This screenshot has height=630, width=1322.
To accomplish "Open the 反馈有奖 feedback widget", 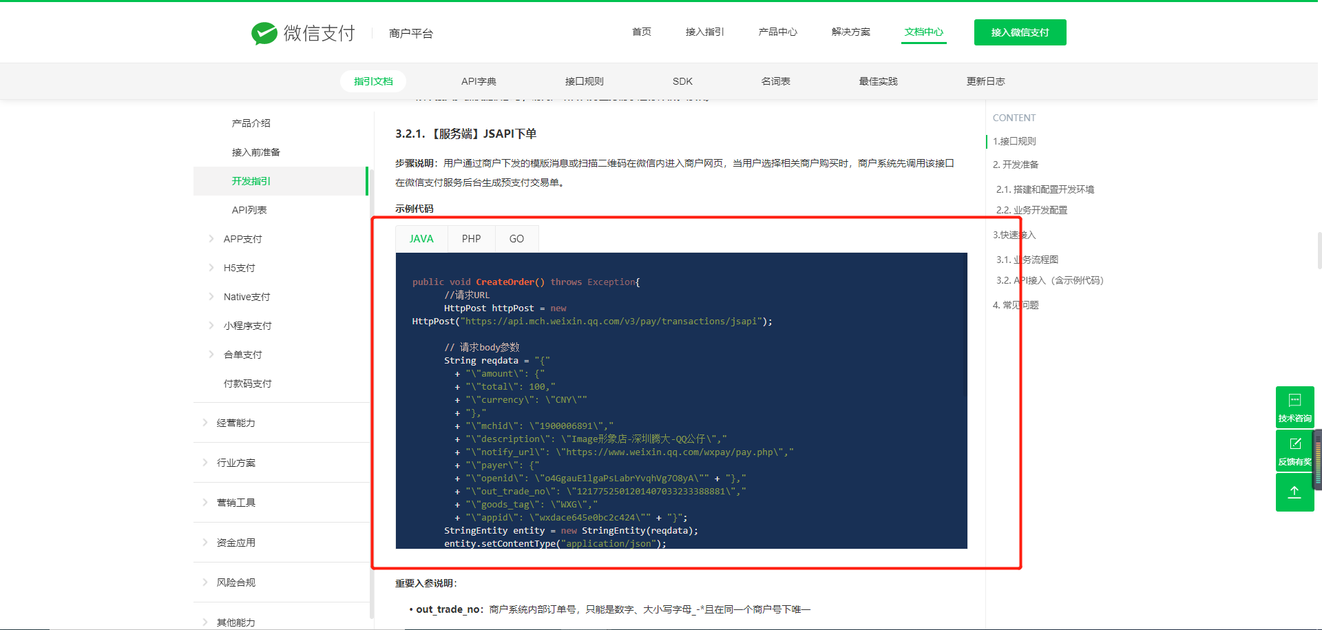I will (1294, 450).
